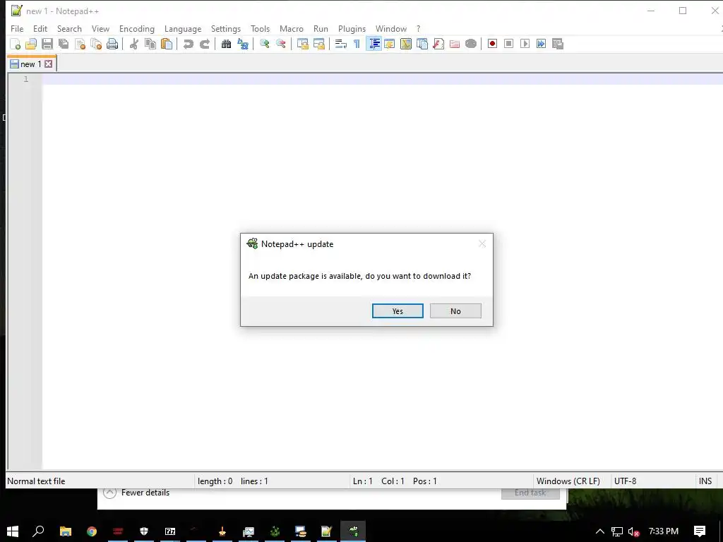Open taskbar search magnifier

pos(38,531)
